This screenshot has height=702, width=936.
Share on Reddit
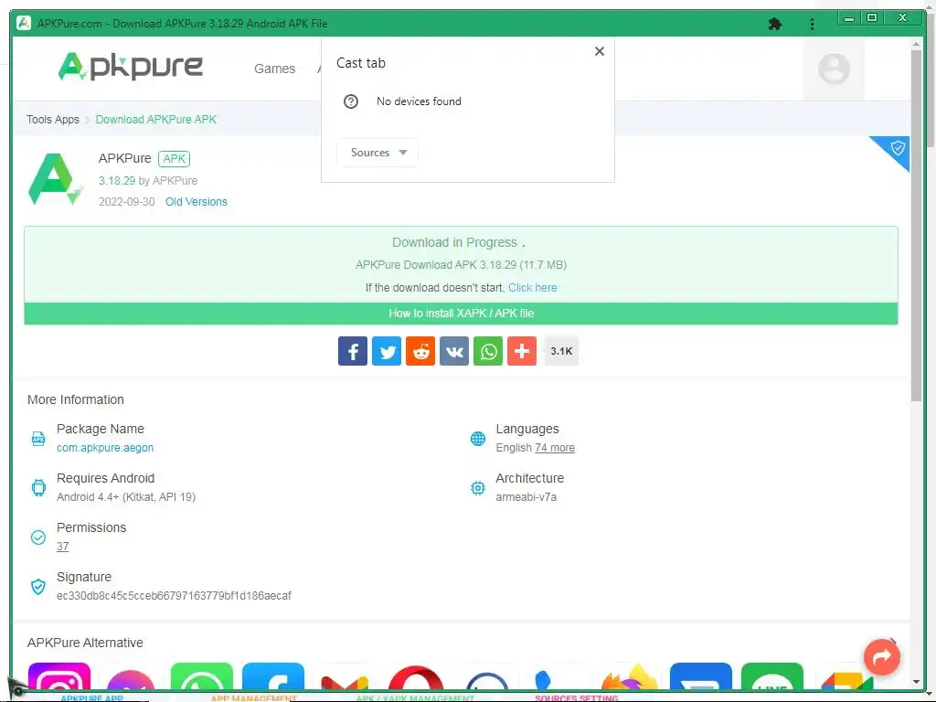click(x=420, y=351)
